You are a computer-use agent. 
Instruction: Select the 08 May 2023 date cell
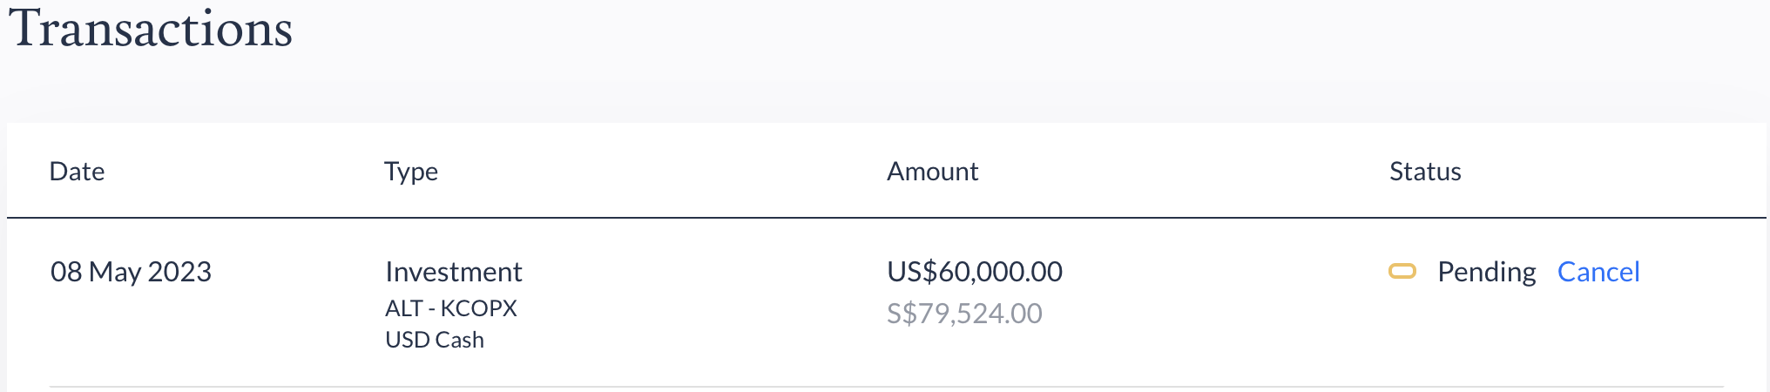131,272
